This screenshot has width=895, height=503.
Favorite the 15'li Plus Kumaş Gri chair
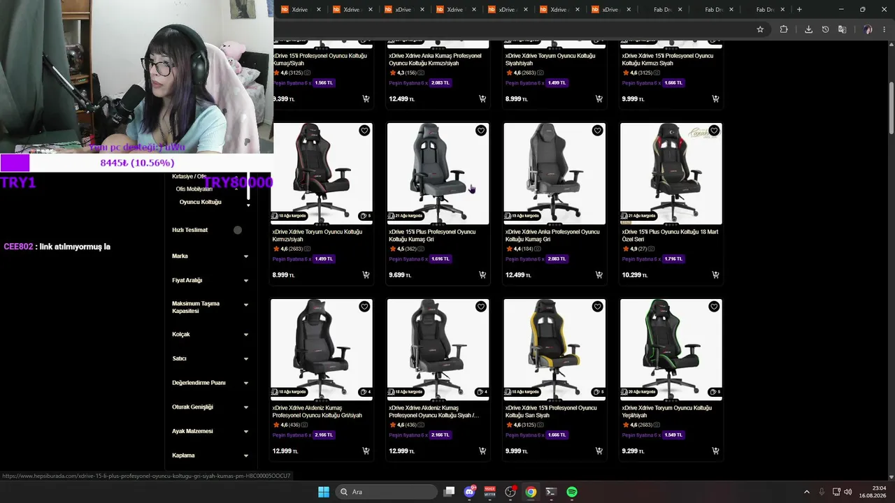(481, 131)
